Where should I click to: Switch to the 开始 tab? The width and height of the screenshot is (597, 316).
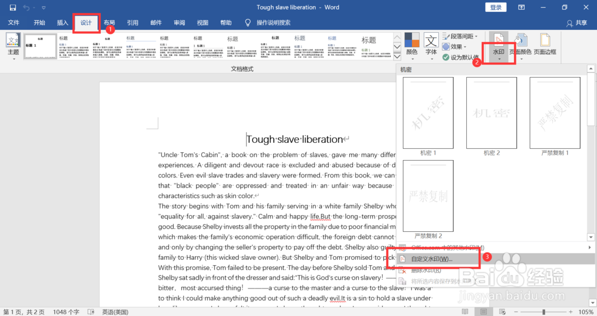coord(39,23)
